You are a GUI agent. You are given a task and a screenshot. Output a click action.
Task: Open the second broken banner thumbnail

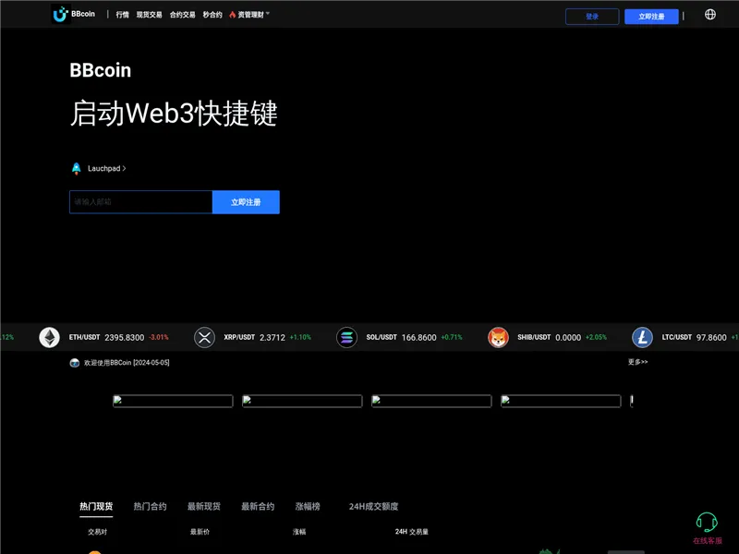pyautogui.click(x=302, y=401)
